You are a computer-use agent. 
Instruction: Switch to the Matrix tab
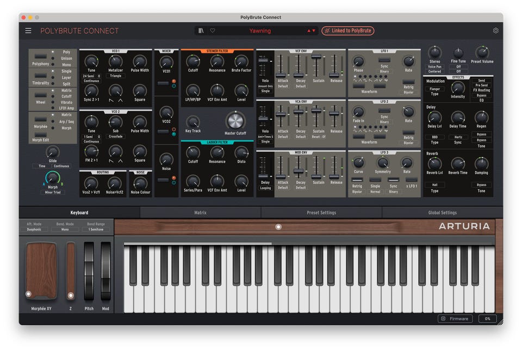[x=201, y=213]
